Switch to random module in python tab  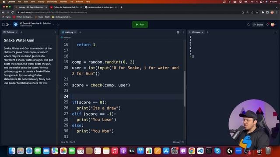click(x=101, y=7)
